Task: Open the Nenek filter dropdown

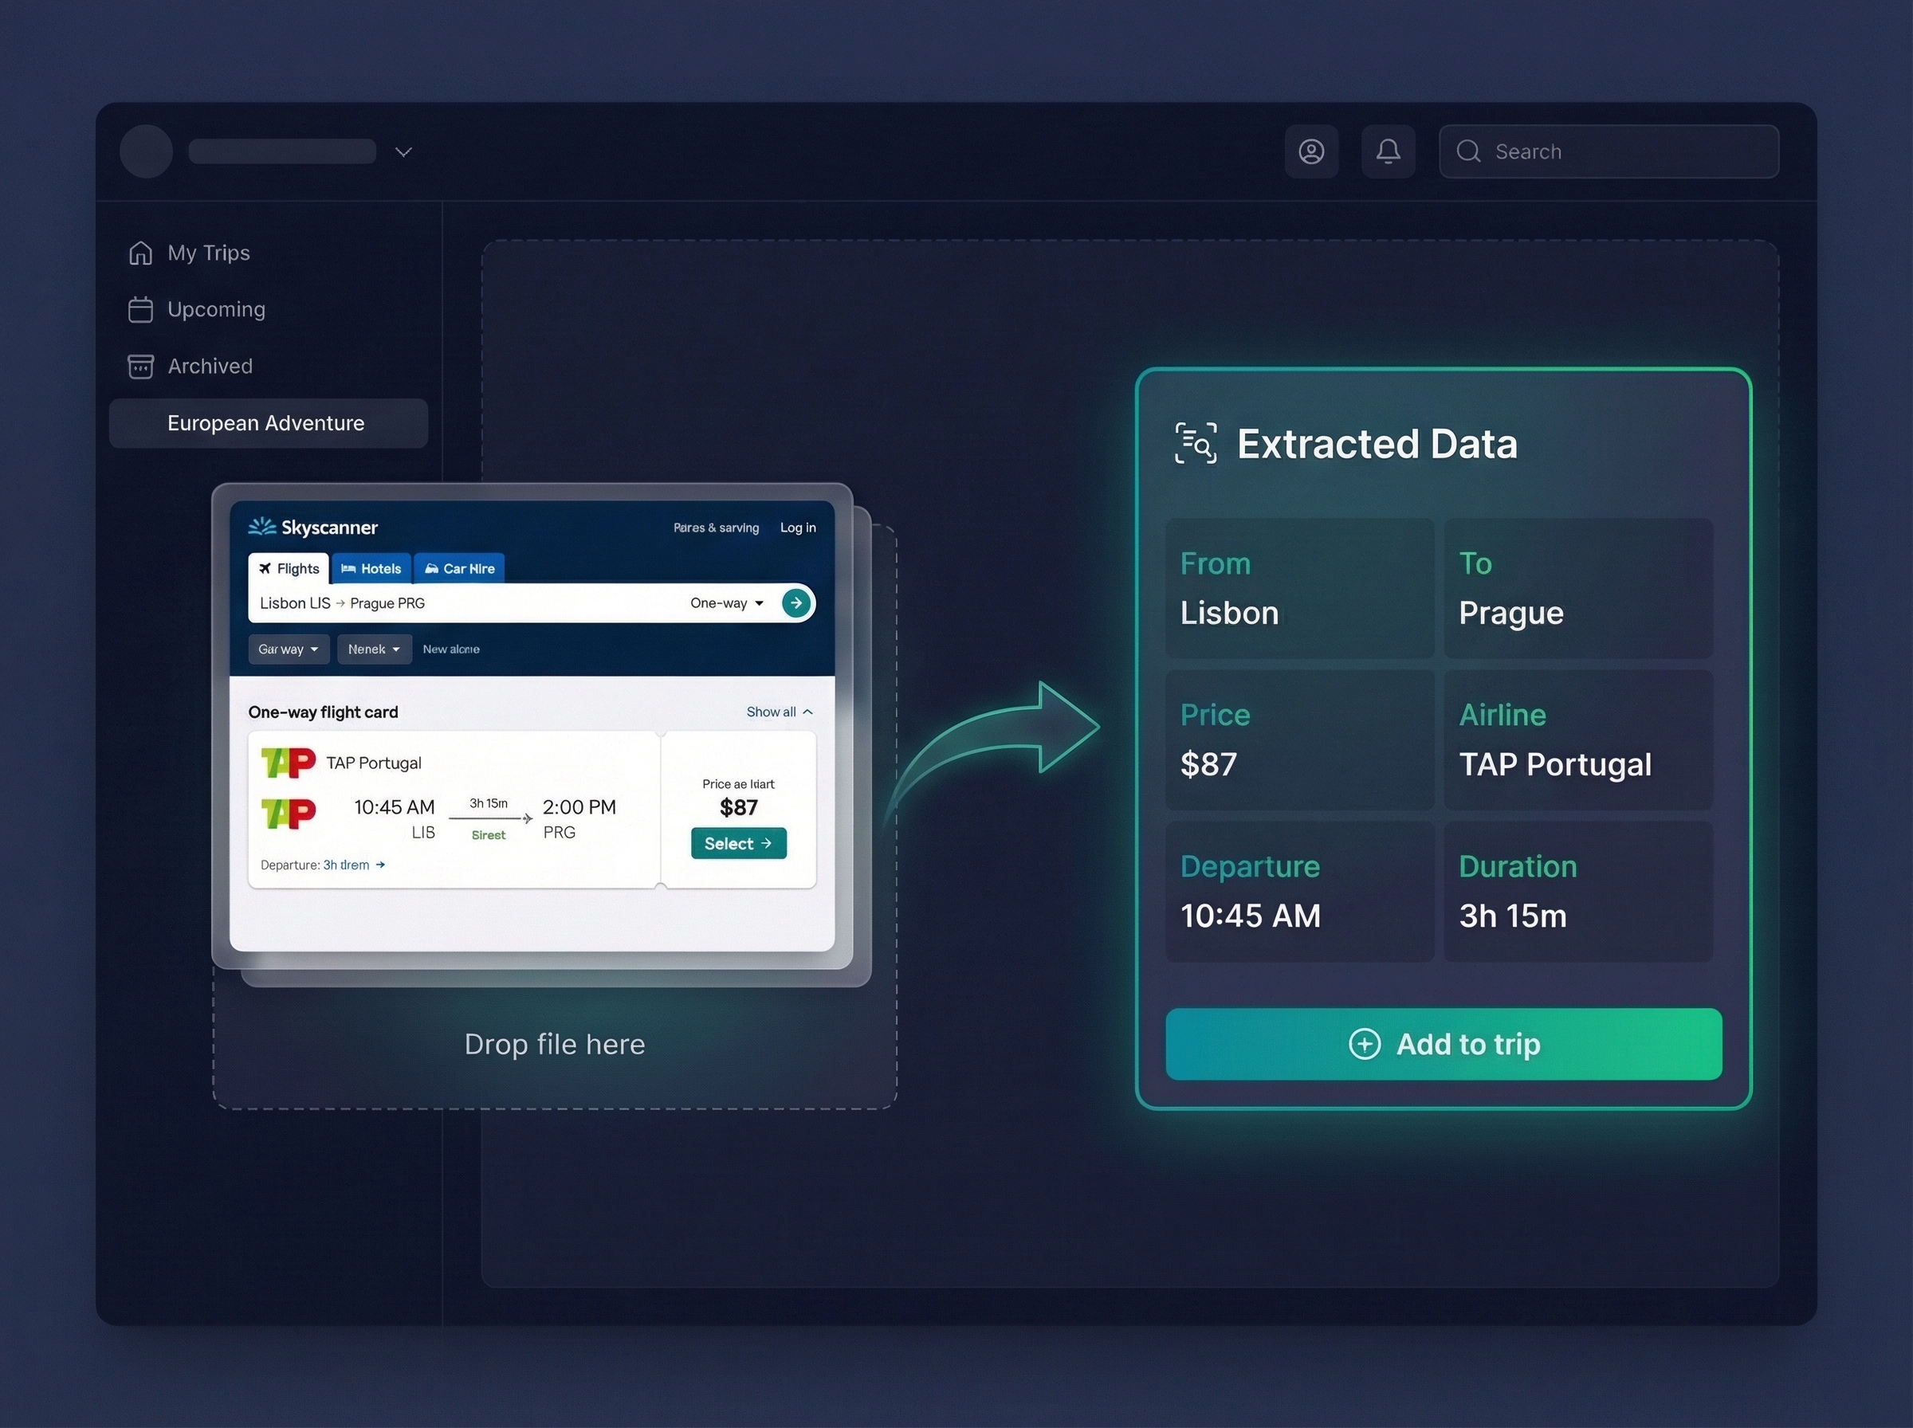Action: click(374, 649)
